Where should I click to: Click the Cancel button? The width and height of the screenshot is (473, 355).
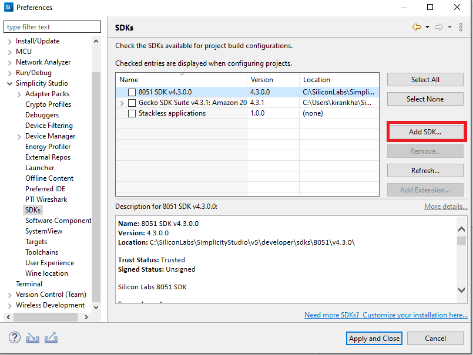435,339
